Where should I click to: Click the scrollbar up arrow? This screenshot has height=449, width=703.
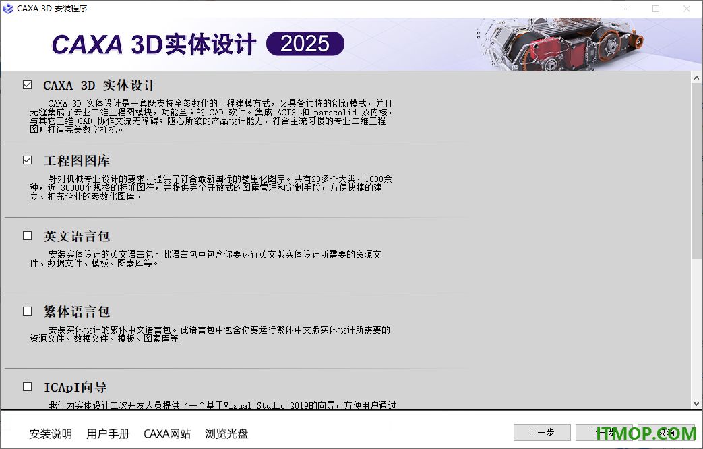coord(696,78)
